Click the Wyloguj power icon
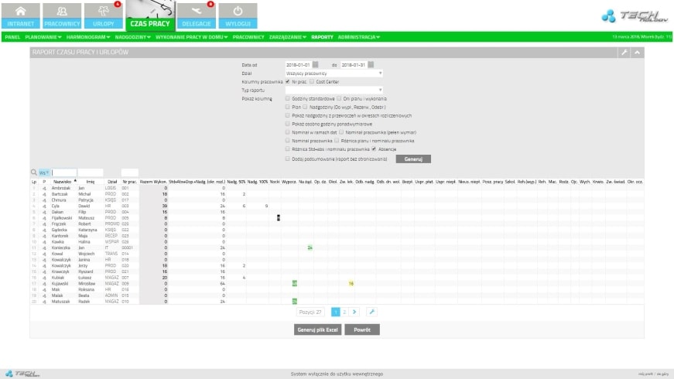The image size is (674, 379). pyautogui.click(x=238, y=15)
